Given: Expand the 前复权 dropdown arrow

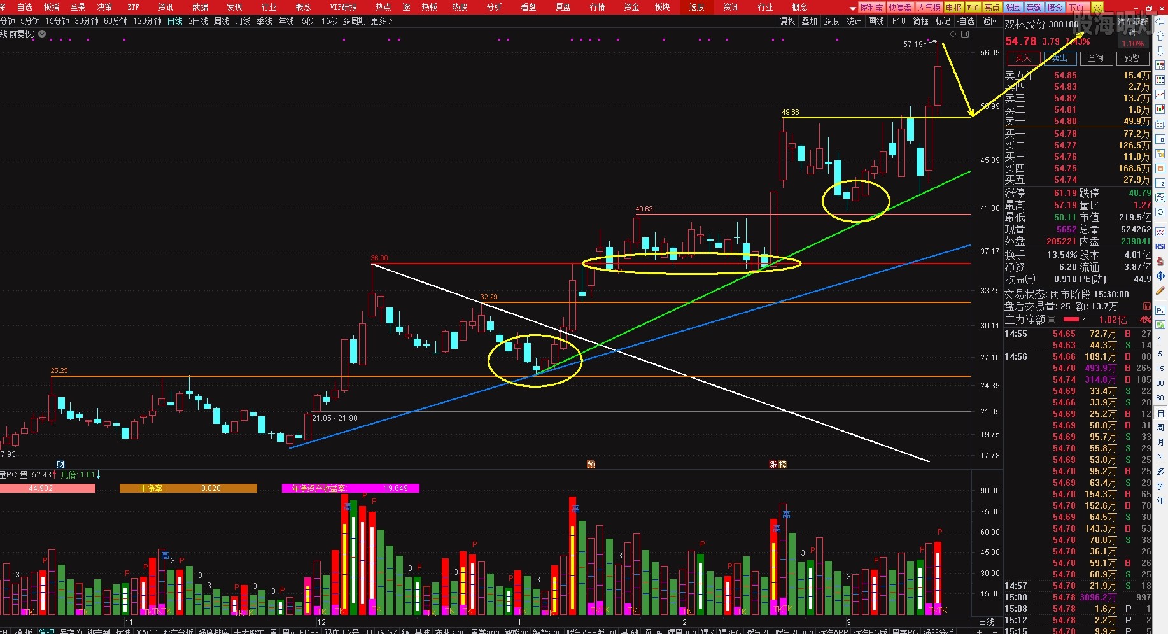Looking at the screenshot, I should (42, 34).
